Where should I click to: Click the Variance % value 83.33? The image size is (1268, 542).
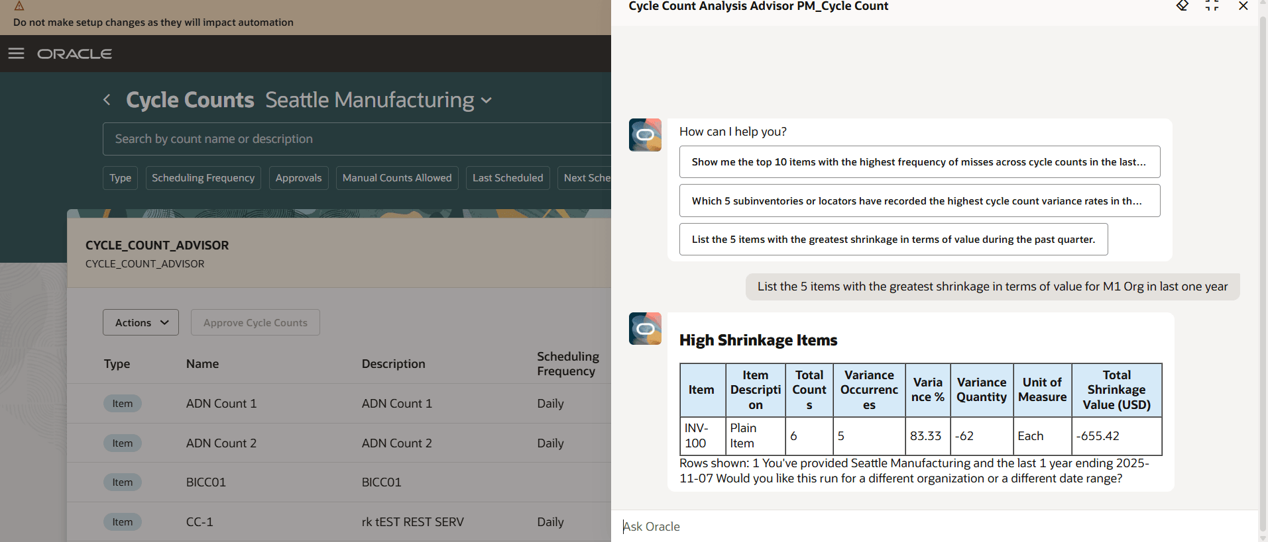925,436
